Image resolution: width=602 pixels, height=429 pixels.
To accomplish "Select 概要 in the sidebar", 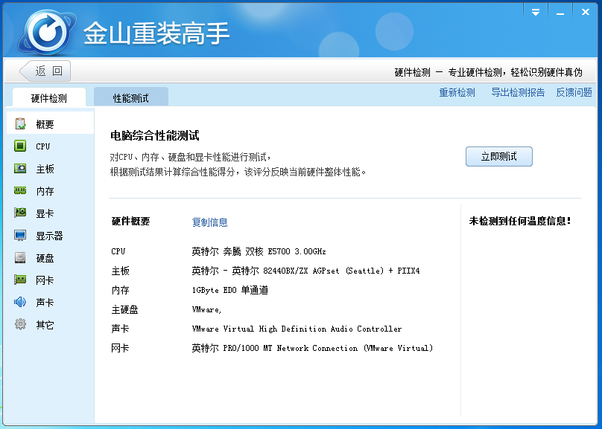I will (x=51, y=123).
